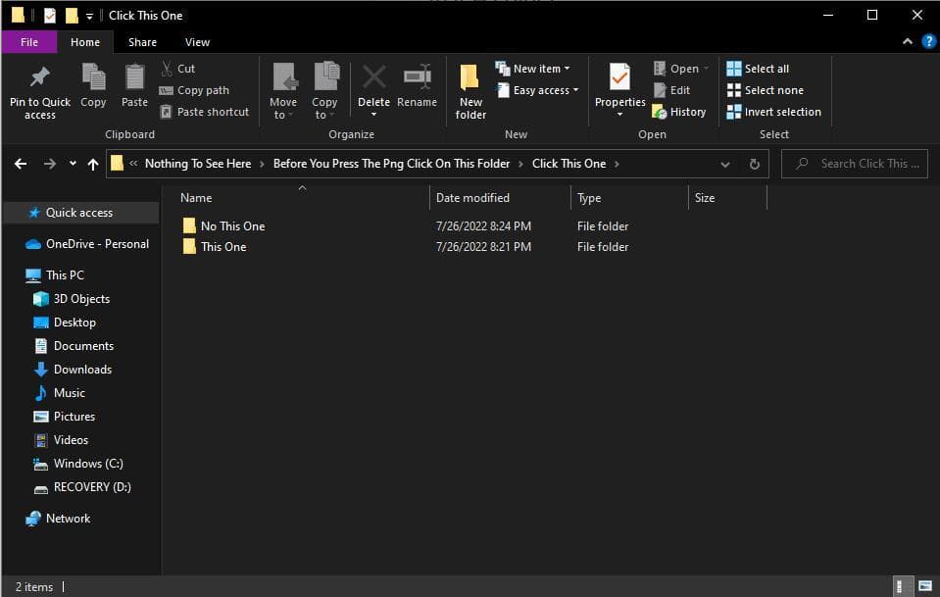This screenshot has width=940, height=597.
Task: Click Invert selection
Action: (774, 112)
